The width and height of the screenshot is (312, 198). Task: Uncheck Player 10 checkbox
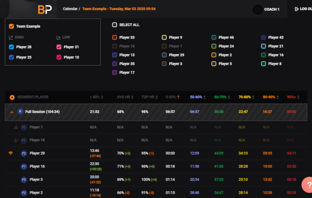[59, 57]
